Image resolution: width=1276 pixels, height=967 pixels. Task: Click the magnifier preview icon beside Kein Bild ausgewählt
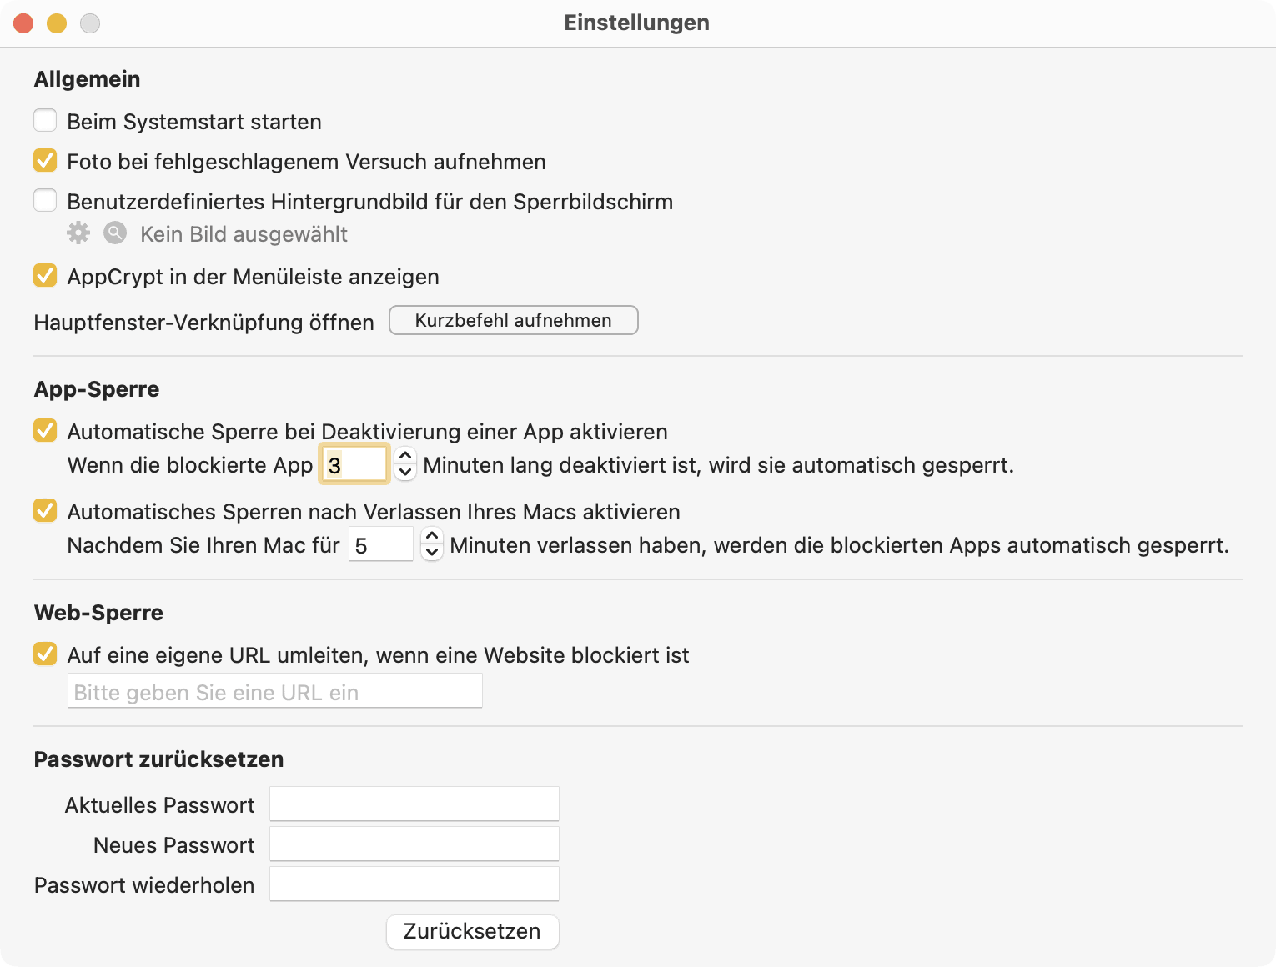[x=115, y=233]
